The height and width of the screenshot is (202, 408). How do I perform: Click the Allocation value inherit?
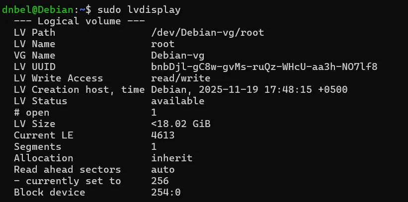171,158
